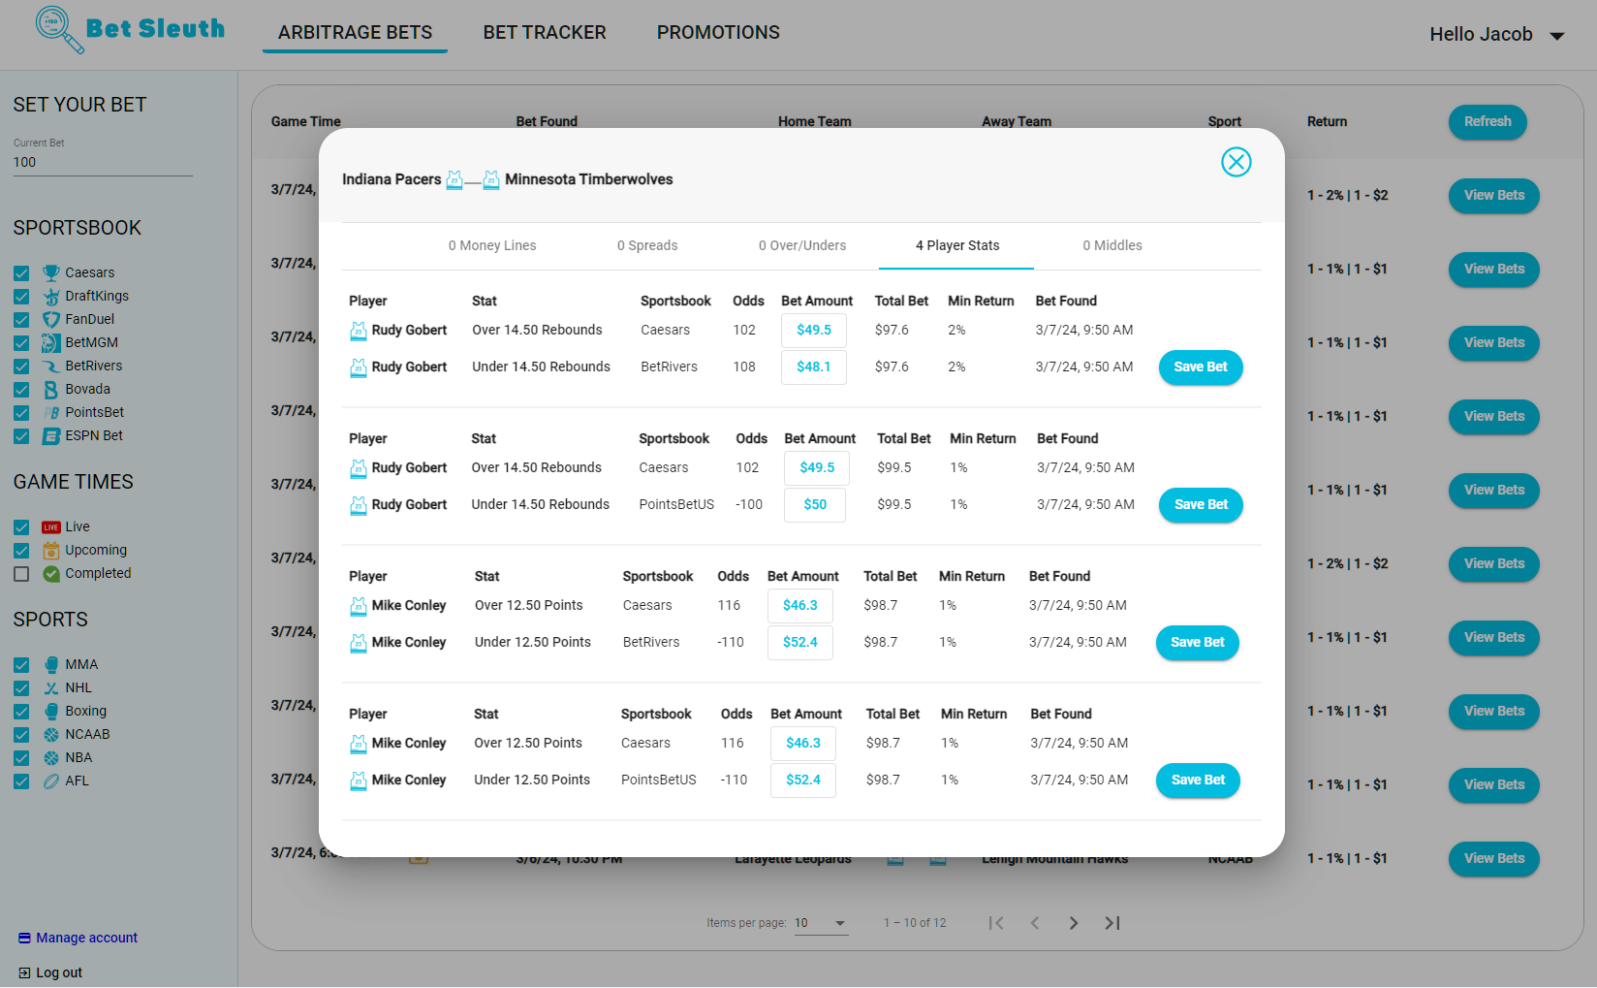Click the DraftKings crown icon
This screenshot has height=988, width=1597.
pyautogui.click(x=51, y=297)
